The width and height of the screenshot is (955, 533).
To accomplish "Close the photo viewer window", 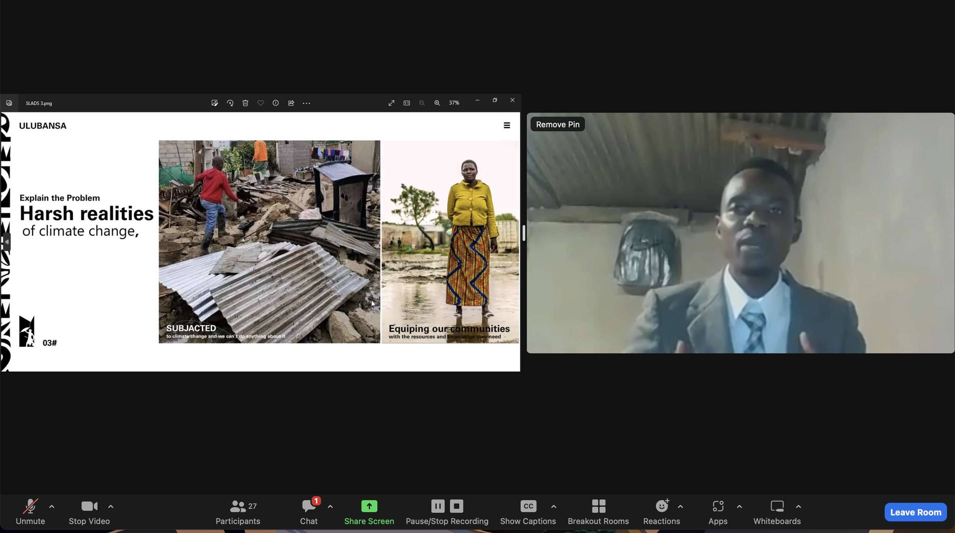I will point(512,100).
